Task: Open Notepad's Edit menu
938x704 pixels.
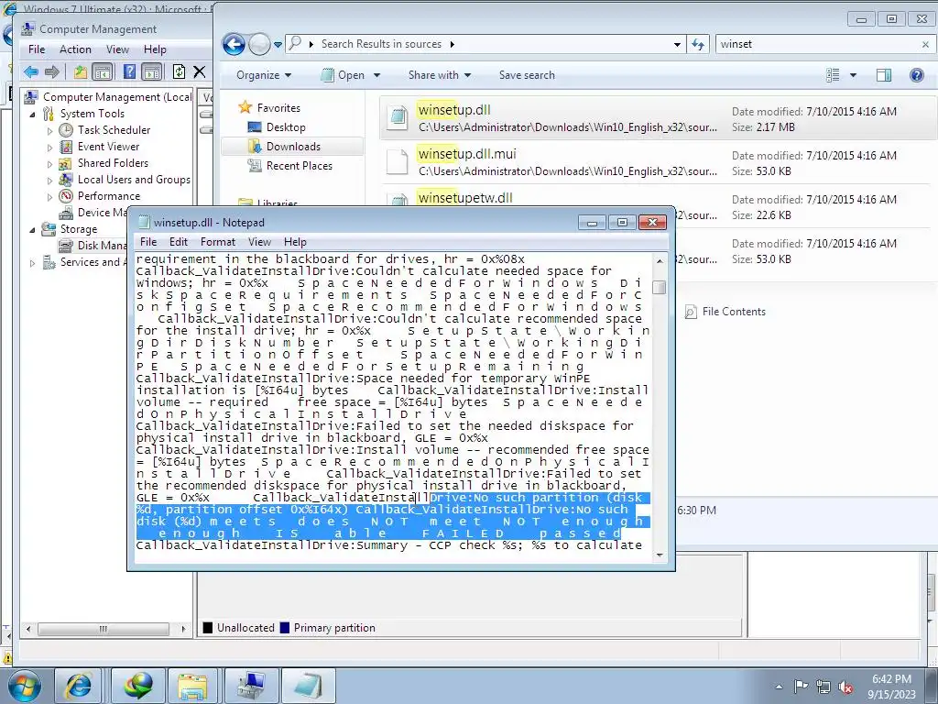Action: click(x=179, y=242)
